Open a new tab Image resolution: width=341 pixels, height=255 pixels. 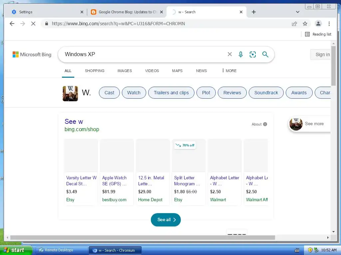point(253,12)
